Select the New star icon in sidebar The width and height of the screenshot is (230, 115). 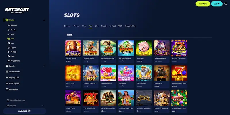[x=9, y=34]
